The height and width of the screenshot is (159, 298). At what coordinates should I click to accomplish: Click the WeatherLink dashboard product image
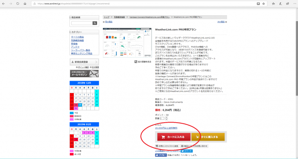pos(127,43)
